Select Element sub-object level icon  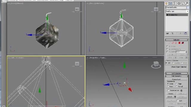(x=183, y=43)
